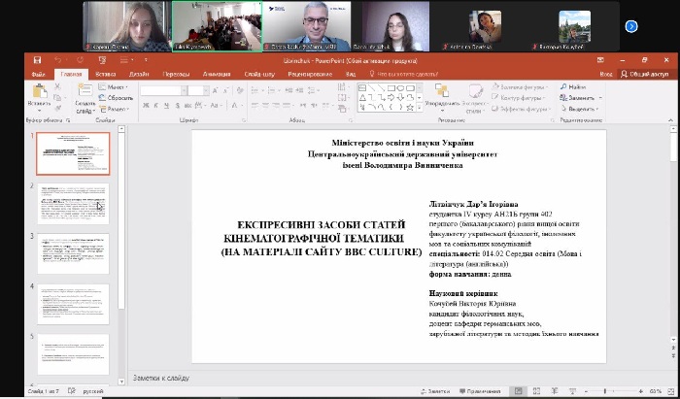Open the Replace (Заменить) dropdown arrow

point(600,98)
